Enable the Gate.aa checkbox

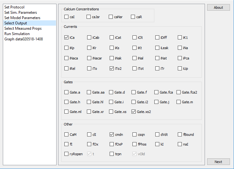click(89, 92)
